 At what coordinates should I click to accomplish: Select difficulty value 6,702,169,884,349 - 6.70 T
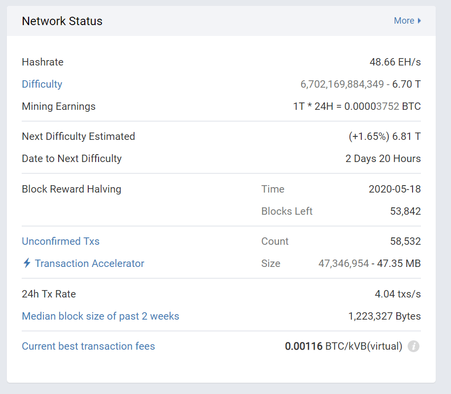point(361,84)
